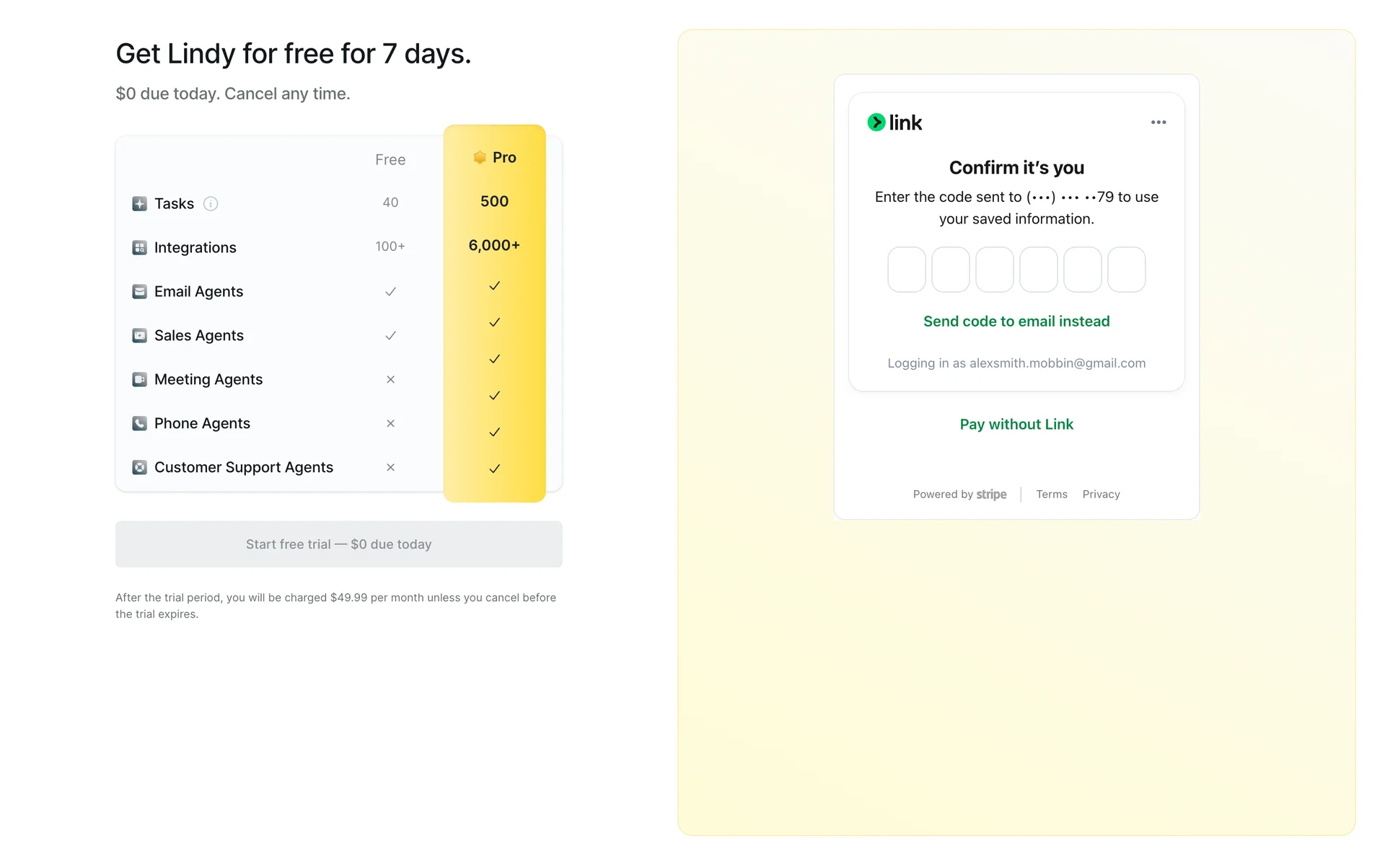Open the Terms link

pos(1051,494)
